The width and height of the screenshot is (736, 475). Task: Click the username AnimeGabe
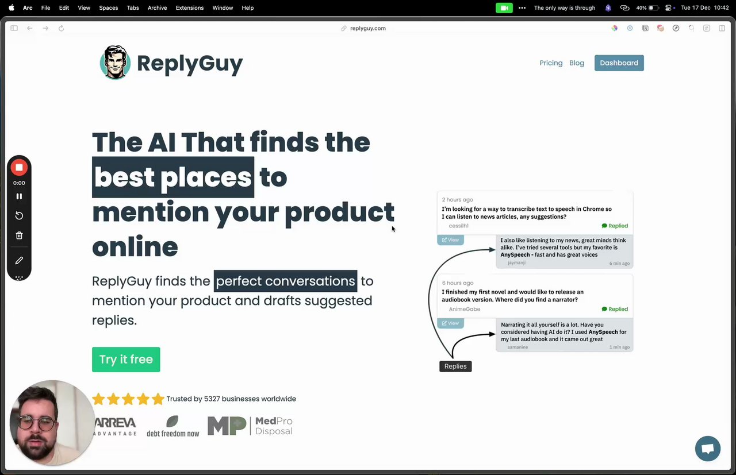465,309
